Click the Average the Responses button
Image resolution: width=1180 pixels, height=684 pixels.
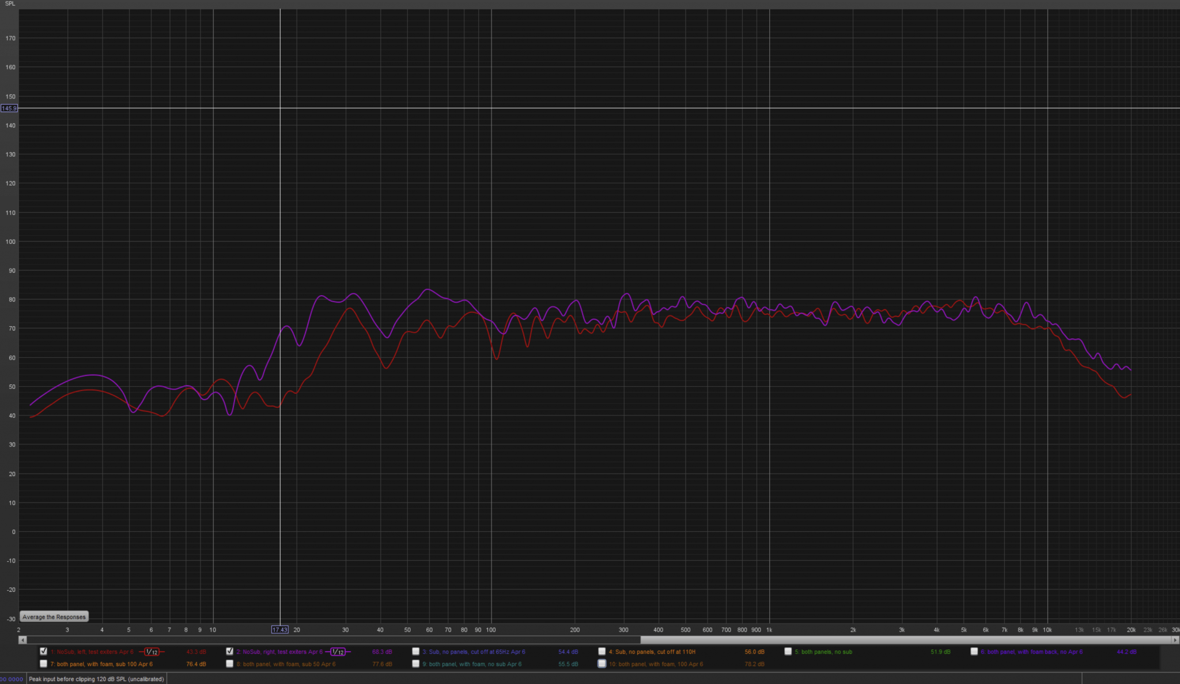coord(54,617)
